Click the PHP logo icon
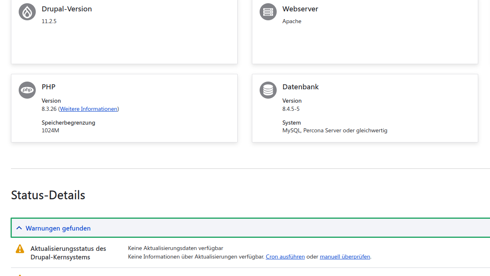 pos(27,90)
